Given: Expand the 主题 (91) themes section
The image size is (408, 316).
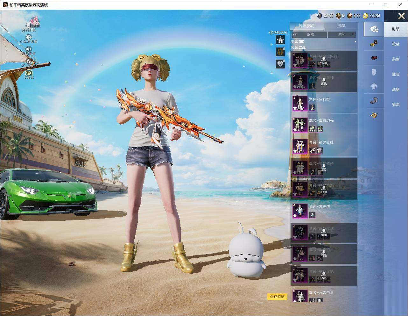Looking at the screenshot, I should pos(324,42).
